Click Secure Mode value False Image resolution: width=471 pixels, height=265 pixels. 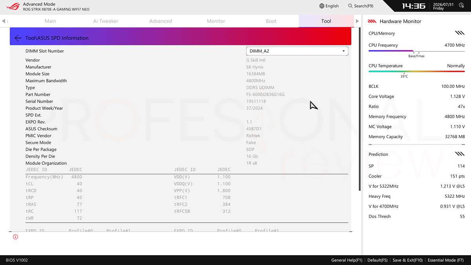(251, 143)
